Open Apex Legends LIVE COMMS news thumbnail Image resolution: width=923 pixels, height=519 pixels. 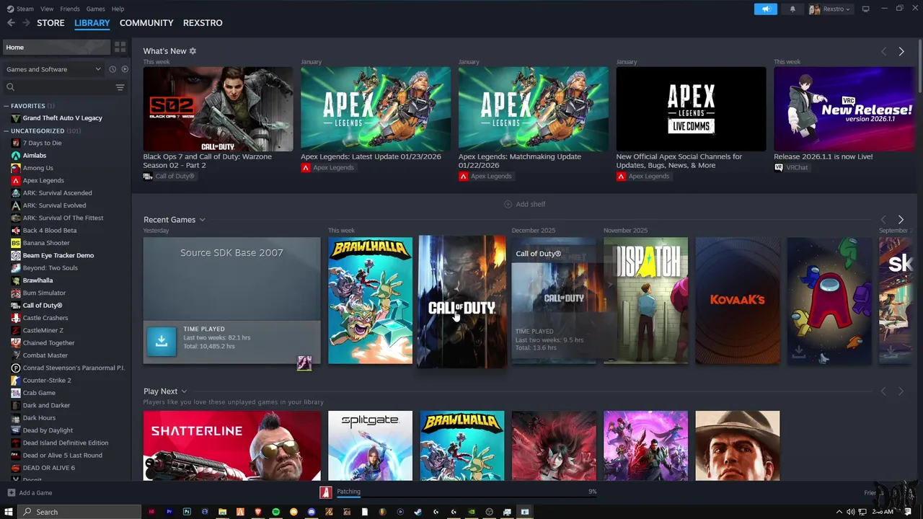(691, 109)
